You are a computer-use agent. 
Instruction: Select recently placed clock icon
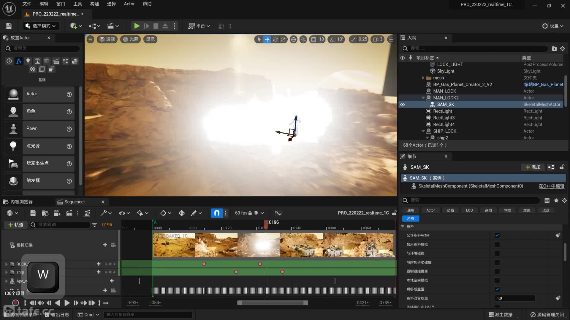coord(9,61)
